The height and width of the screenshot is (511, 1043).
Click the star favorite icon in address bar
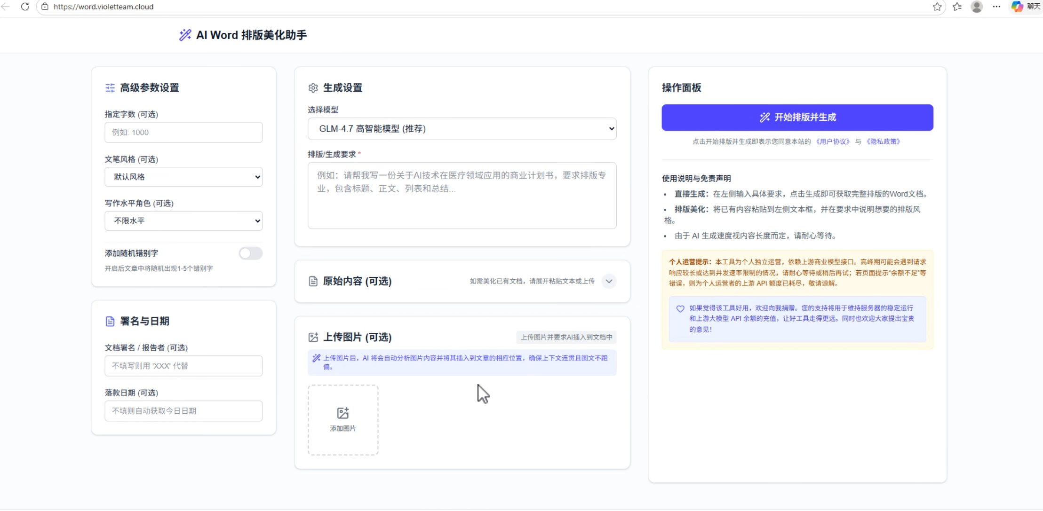[937, 7]
